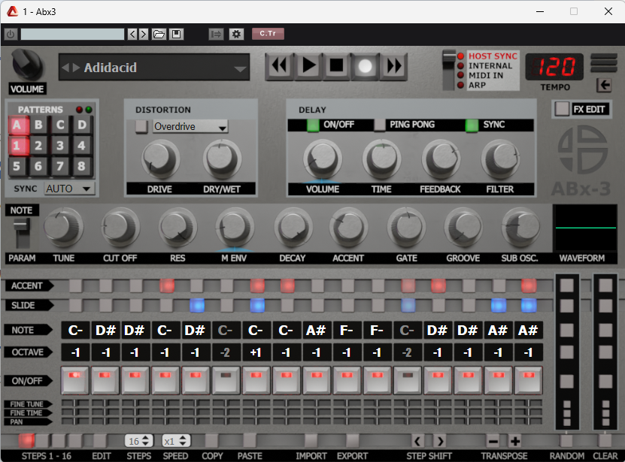This screenshot has width=625, height=462.
Task: Select ARP mode
Action: (477, 85)
